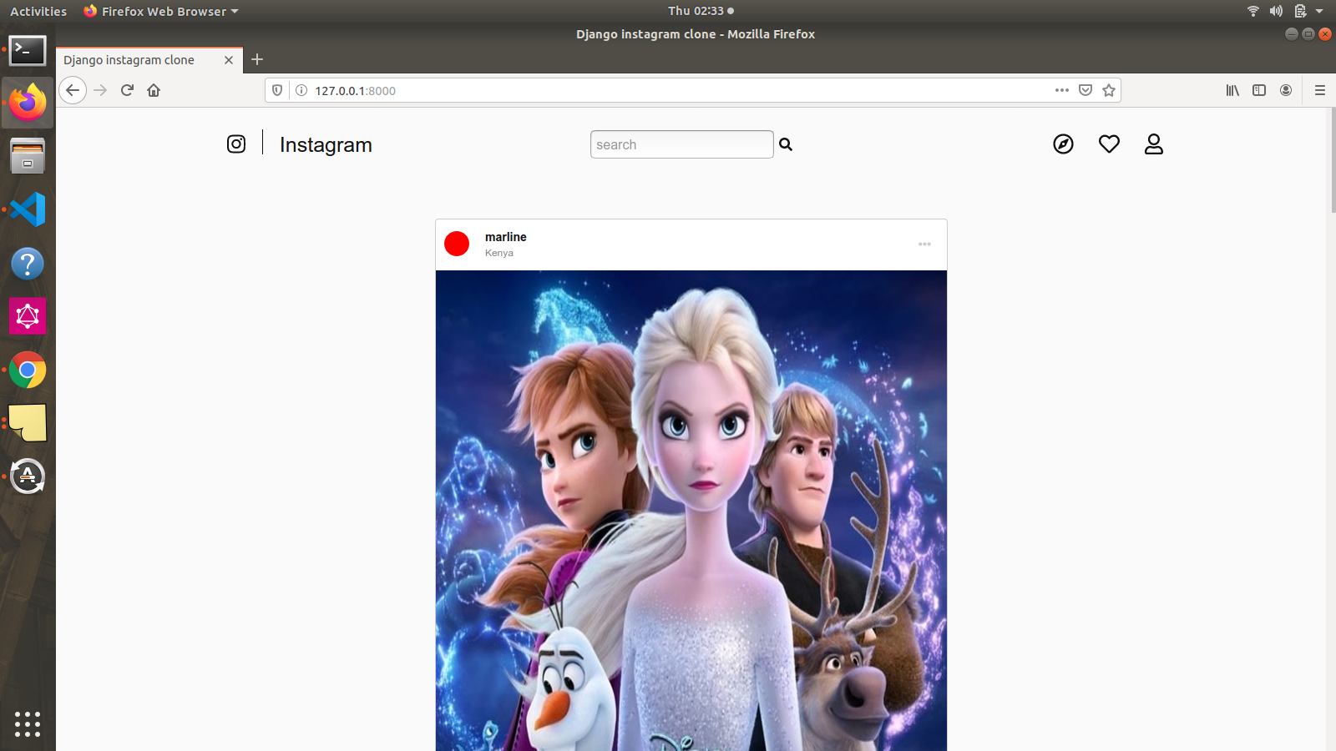Open the Firefox hamburger menu
1336x751 pixels.
point(1320,90)
